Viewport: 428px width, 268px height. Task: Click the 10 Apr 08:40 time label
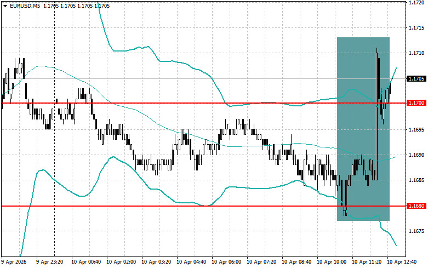[x=296, y=262]
